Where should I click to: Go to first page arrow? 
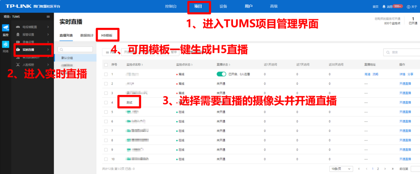coord(359,169)
